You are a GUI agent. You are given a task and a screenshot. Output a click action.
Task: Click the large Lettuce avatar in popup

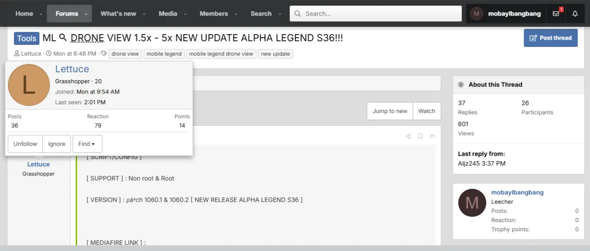tap(29, 85)
